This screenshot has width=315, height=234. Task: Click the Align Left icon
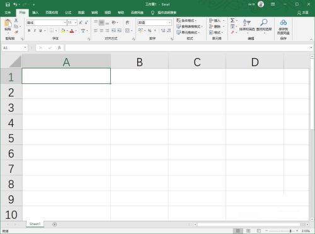pyautogui.click(x=96, y=31)
